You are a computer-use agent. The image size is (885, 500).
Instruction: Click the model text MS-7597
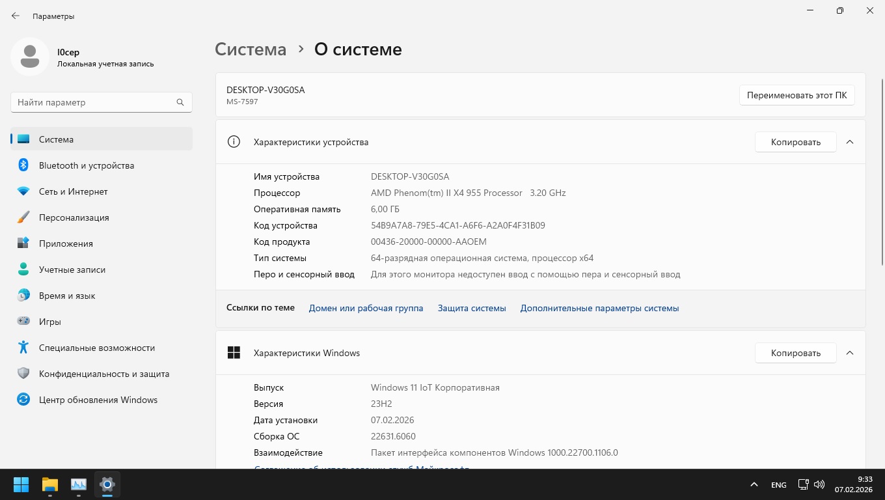click(242, 102)
